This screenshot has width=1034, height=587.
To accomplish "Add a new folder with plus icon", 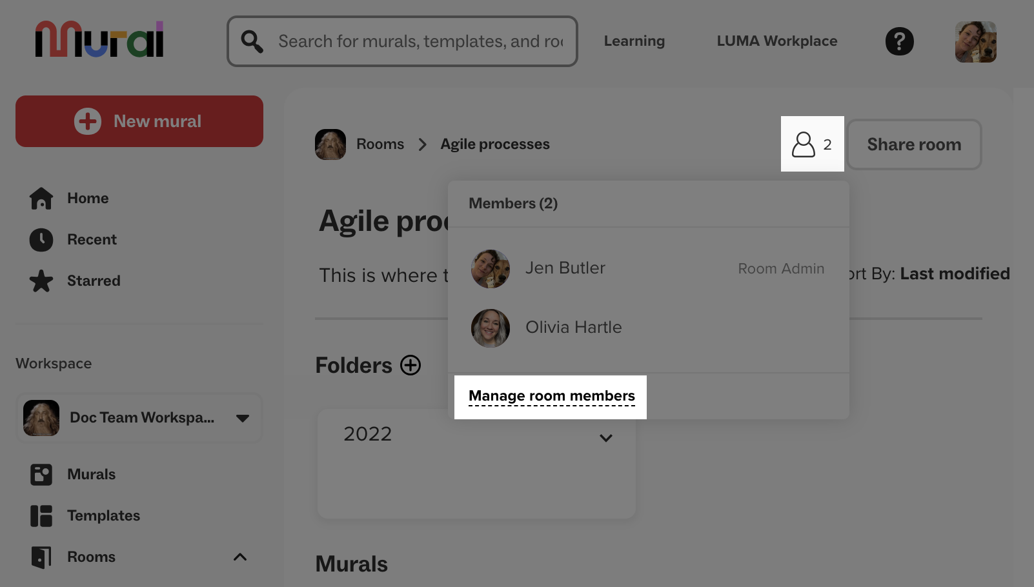I will coord(411,365).
